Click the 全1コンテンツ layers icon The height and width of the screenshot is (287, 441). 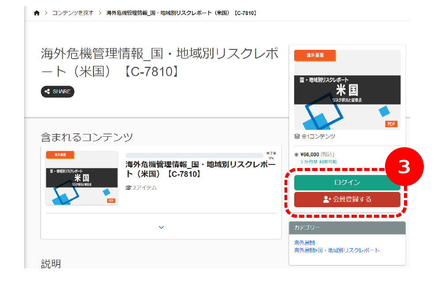297,136
